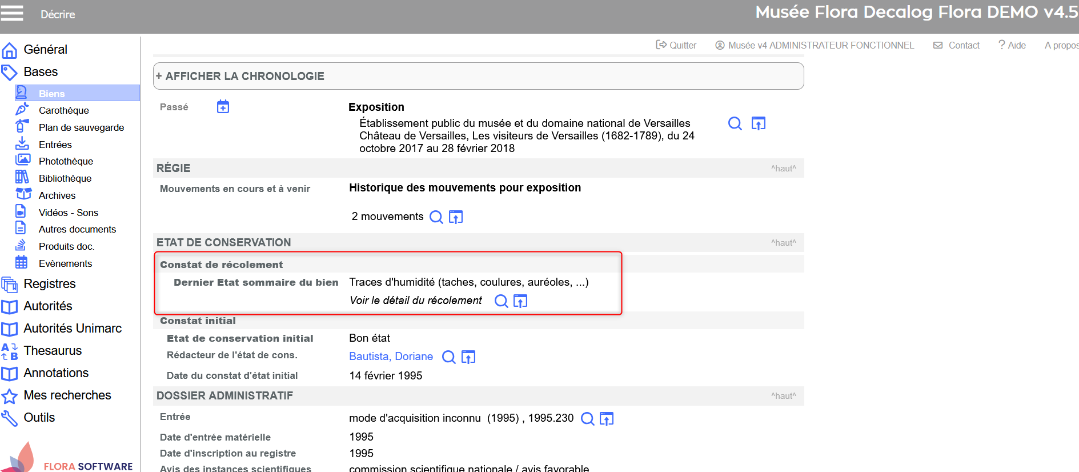Expand the Thesaurus sidebar section
1079x472 pixels.
tap(53, 351)
